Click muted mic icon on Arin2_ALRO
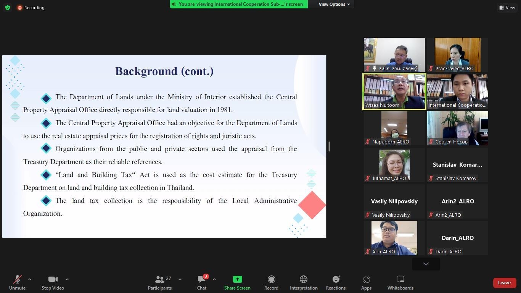This screenshot has height=293, width=521. click(431, 215)
